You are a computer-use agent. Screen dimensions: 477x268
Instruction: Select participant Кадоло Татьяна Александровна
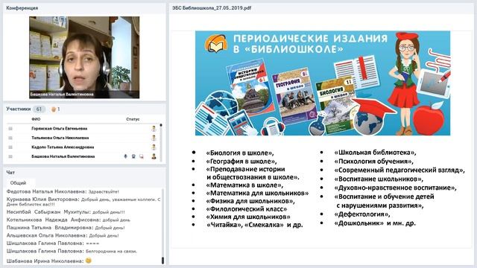coord(63,147)
